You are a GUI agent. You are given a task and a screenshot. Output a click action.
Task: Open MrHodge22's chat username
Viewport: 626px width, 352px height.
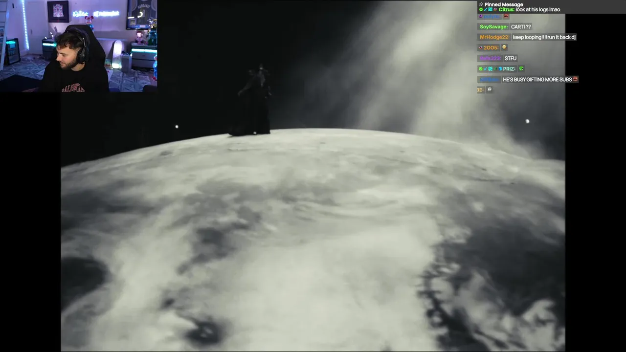tap(494, 37)
